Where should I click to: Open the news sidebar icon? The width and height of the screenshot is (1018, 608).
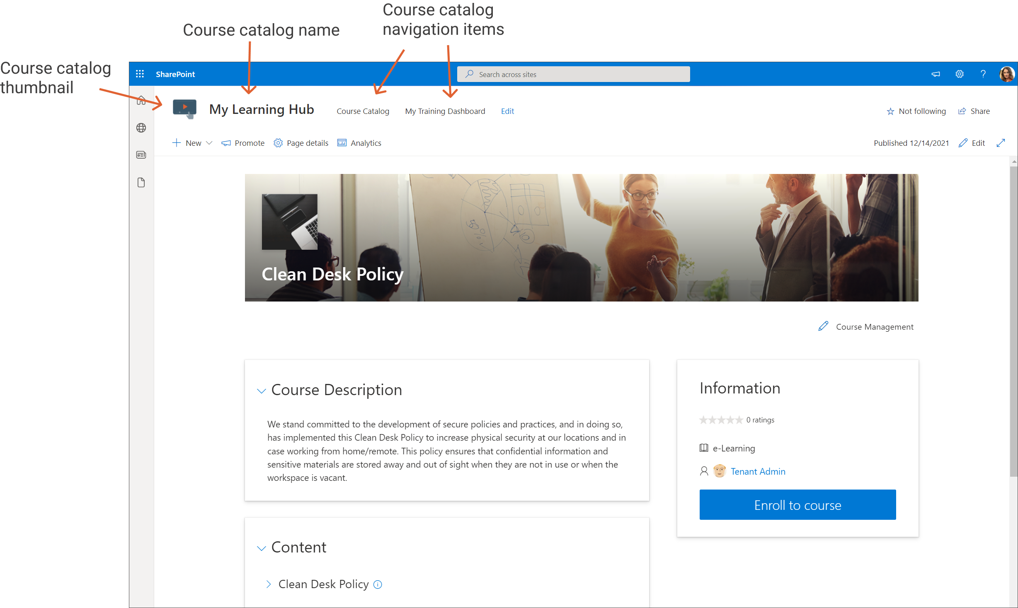click(x=141, y=155)
